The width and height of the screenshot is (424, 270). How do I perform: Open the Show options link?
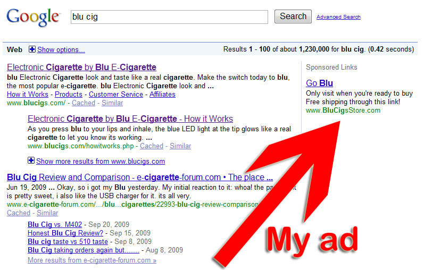point(61,49)
